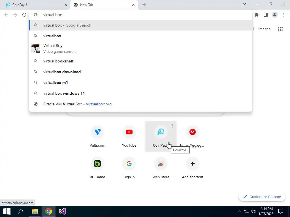Switch to the New Tab tab
Image resolution: width=290 pixels, height=217 pixels.
coord(104,5)
